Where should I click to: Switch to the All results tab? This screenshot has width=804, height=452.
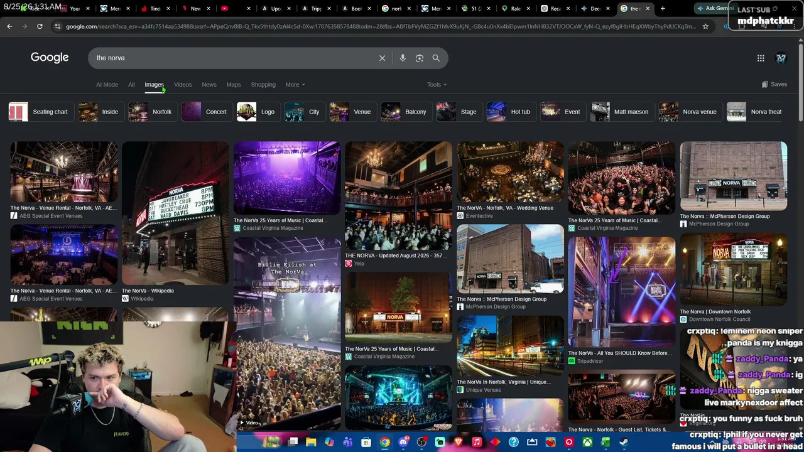coord(131,85)
